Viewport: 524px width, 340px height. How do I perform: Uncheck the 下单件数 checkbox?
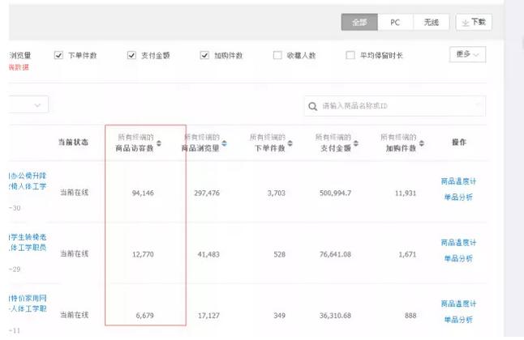click(58, 55)
